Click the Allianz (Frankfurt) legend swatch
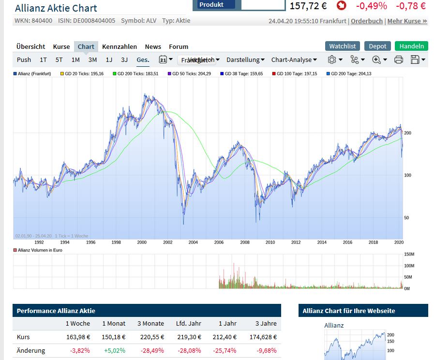The height and width of the screenshot is (360, 435). click(15, 74)
